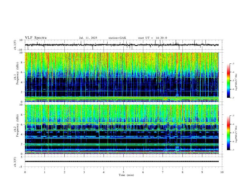Select the "ch.3(V)" axis label
This screenshot has height=193, width=250.
point(15,162)
